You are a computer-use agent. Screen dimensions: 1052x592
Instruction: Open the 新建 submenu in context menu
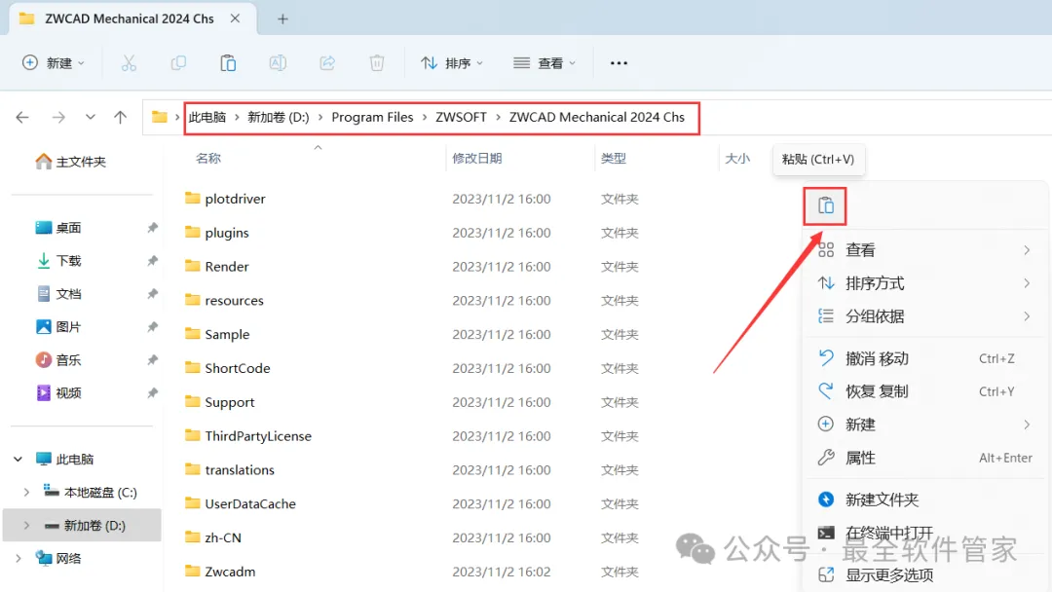pos(924,425)
